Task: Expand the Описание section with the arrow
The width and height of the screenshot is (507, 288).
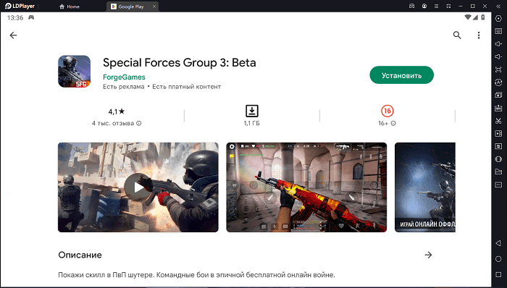Action: [x=428, y=255]
